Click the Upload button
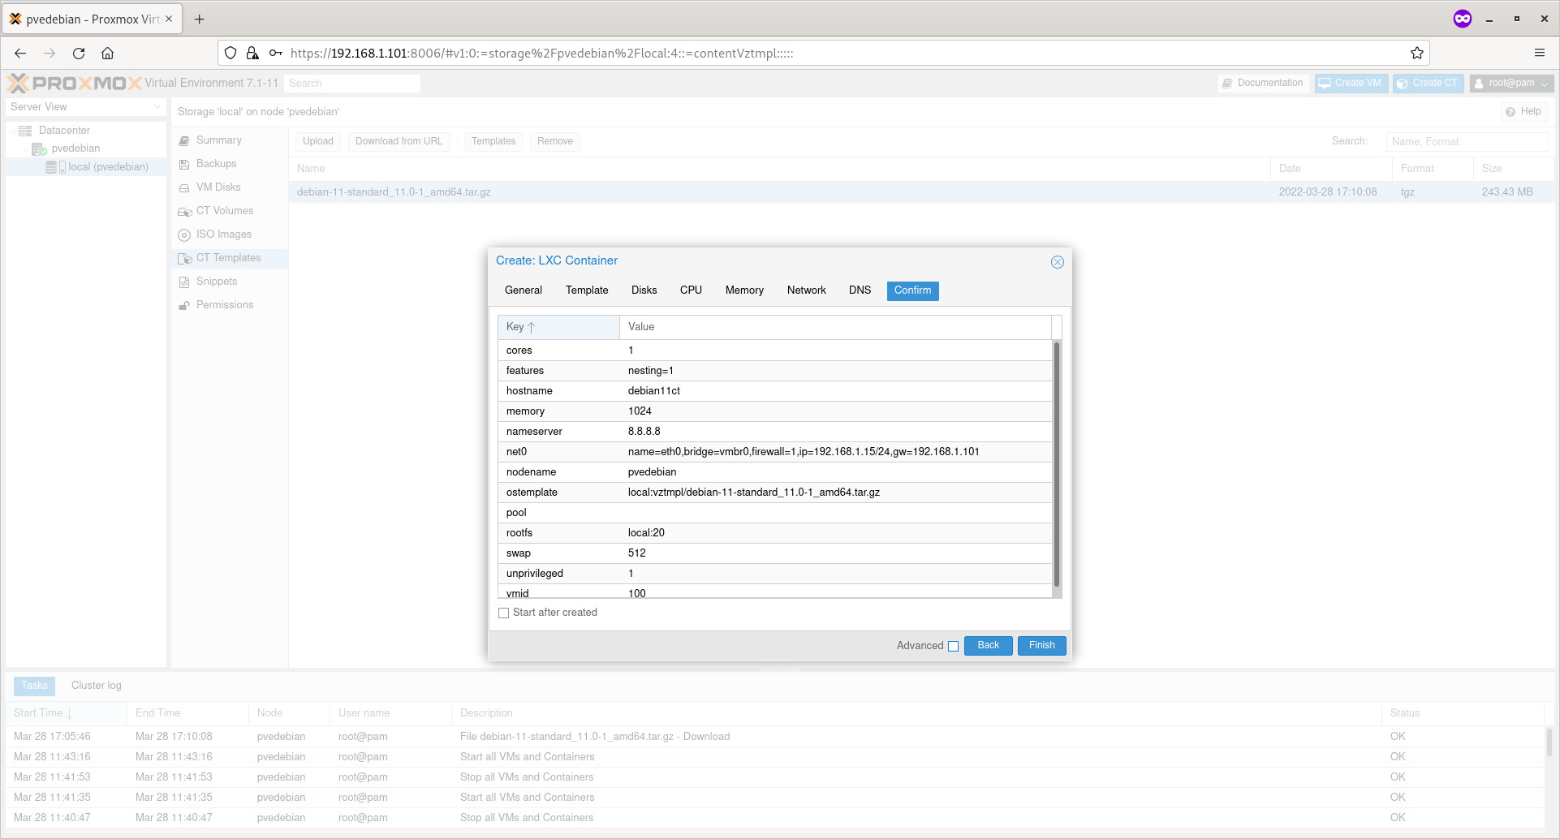The width and height of the screenshot is (1560, 839). coord(318,141)
